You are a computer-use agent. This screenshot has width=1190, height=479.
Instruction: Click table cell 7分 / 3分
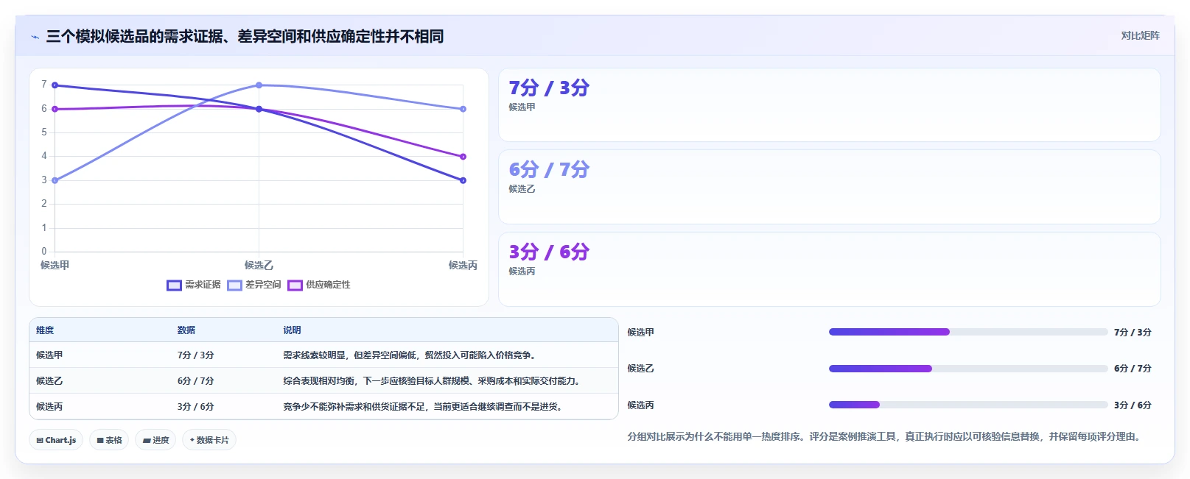(x=195, y=355)
